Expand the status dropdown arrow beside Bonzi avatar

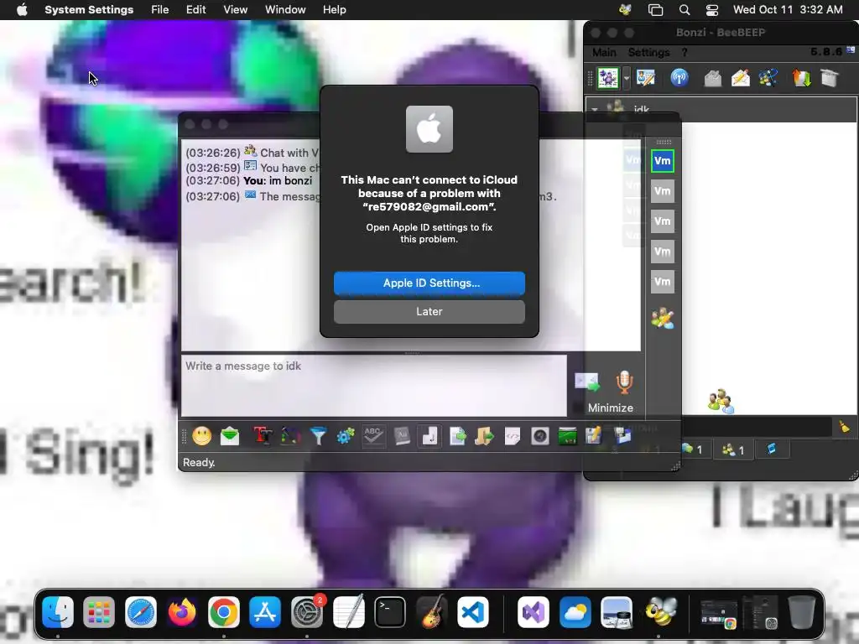click(x=626, y=78)
